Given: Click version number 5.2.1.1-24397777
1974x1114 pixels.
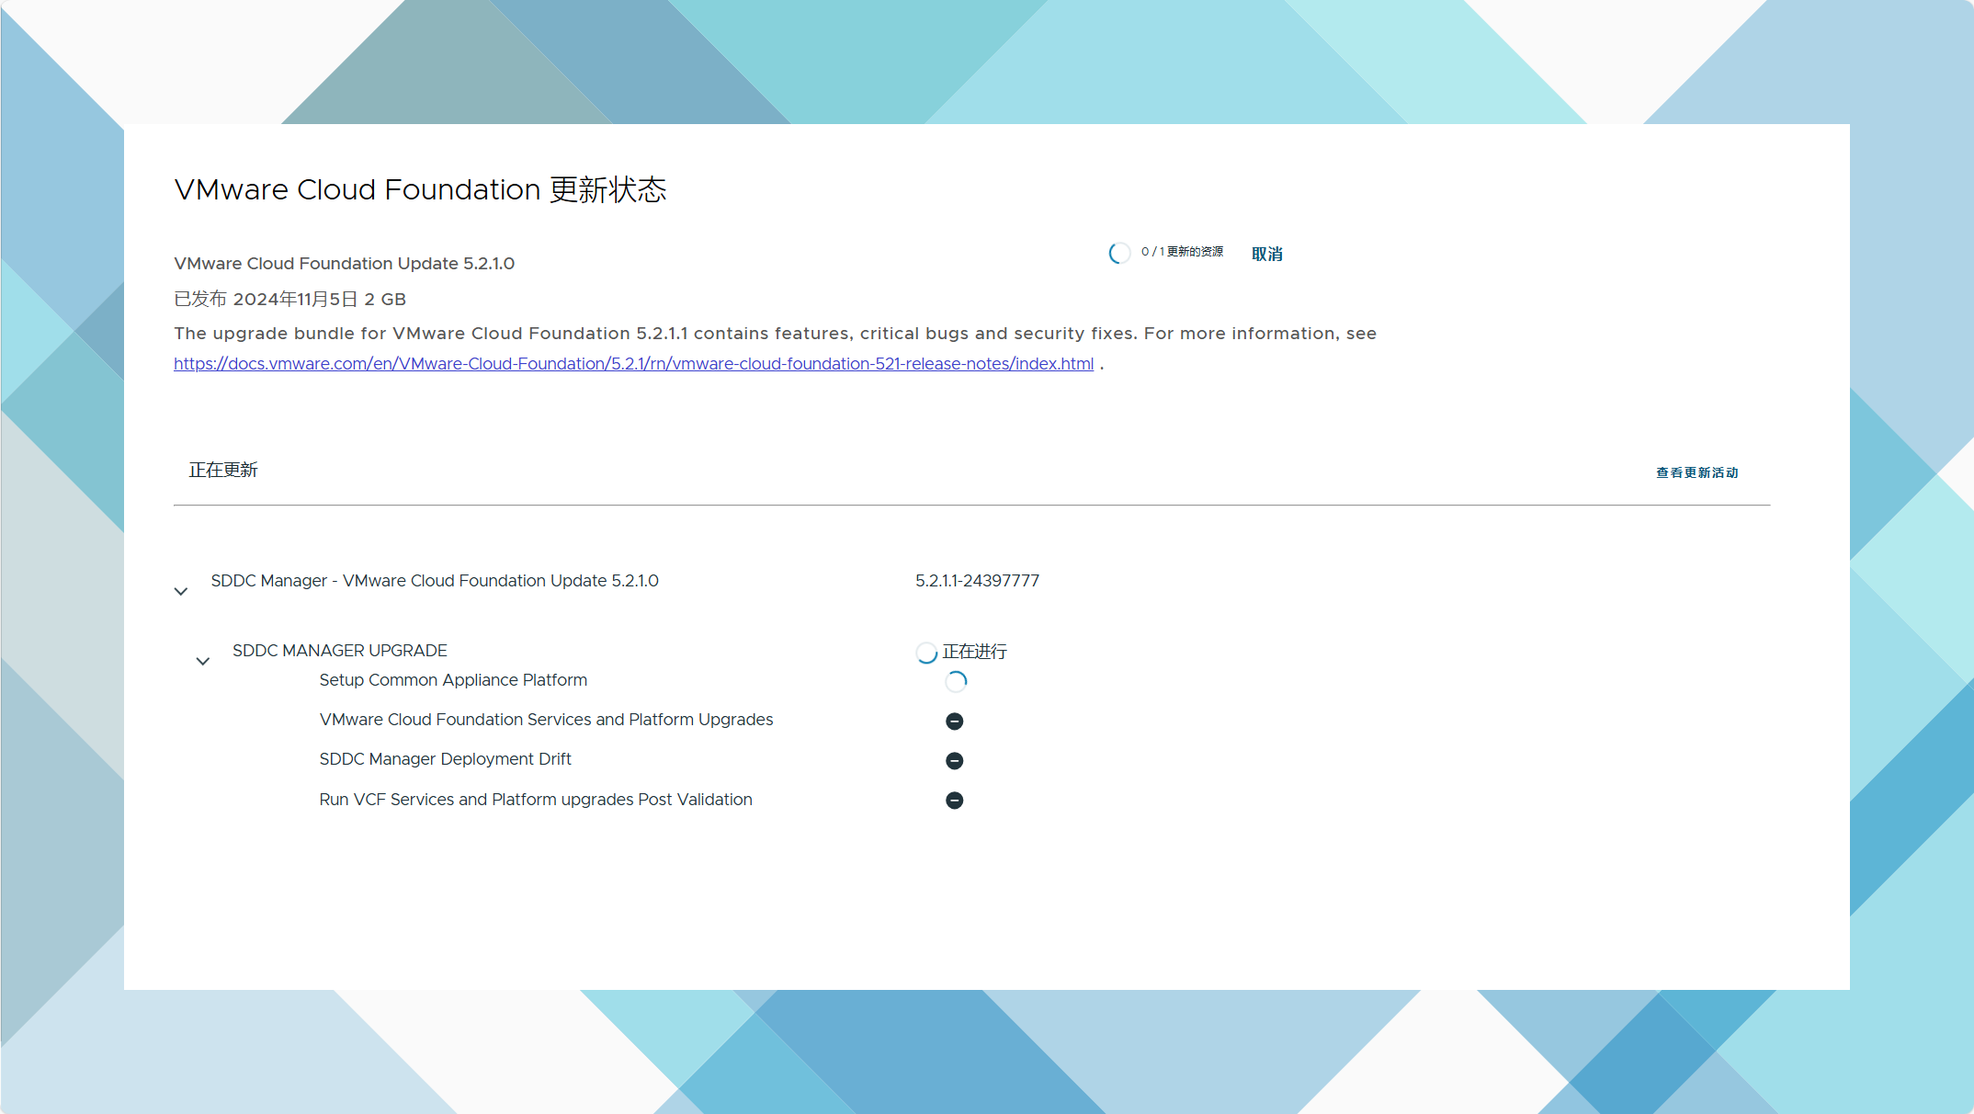Looking at the screenshot, I should 977,581.
